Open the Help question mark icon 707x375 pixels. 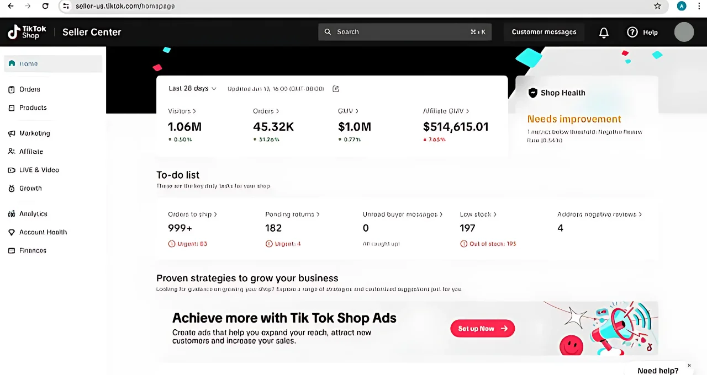pos(632,33)
